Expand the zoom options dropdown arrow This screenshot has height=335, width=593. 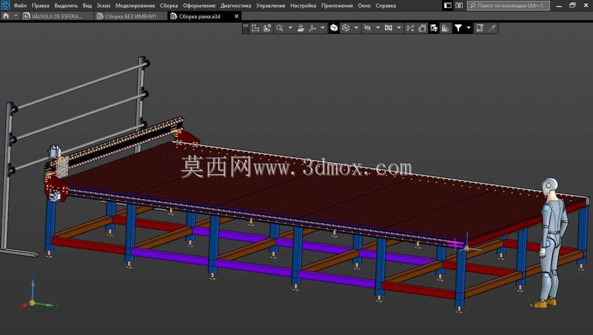[290, 28]
